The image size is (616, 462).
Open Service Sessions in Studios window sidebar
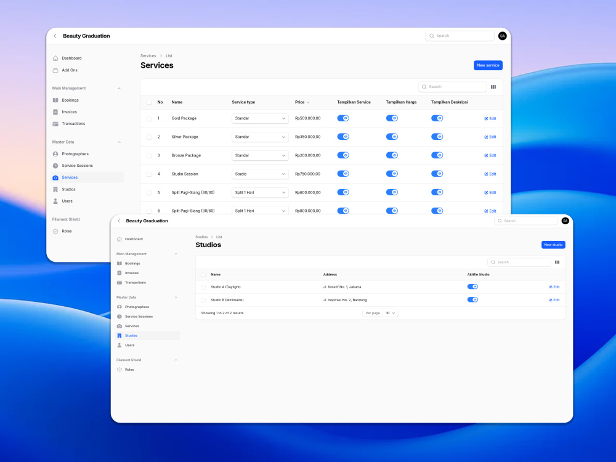(139, 317)
